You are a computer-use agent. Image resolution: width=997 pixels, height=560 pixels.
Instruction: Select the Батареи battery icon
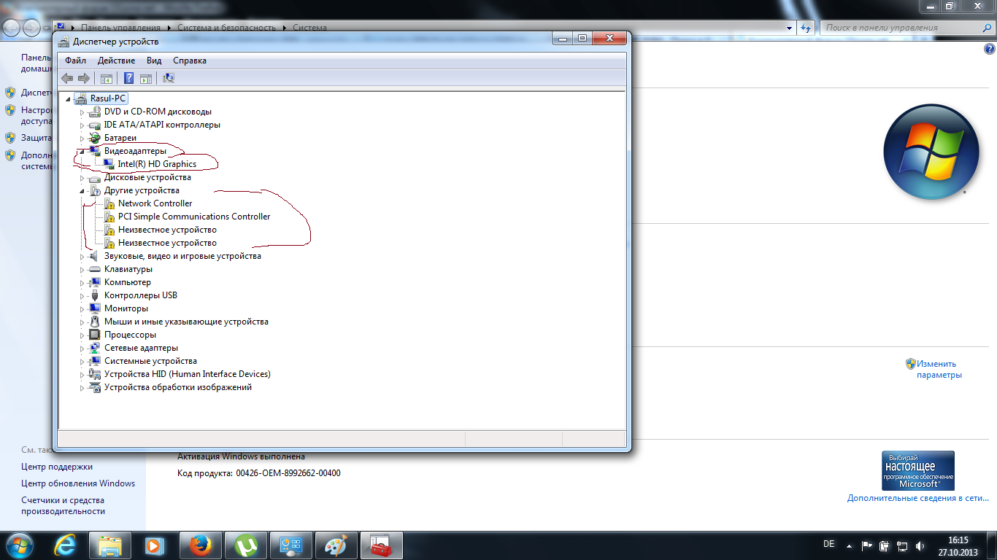tap(94, 138)
